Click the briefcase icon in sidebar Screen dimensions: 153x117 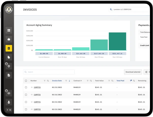pyautogui.click(x=9, y=39)
